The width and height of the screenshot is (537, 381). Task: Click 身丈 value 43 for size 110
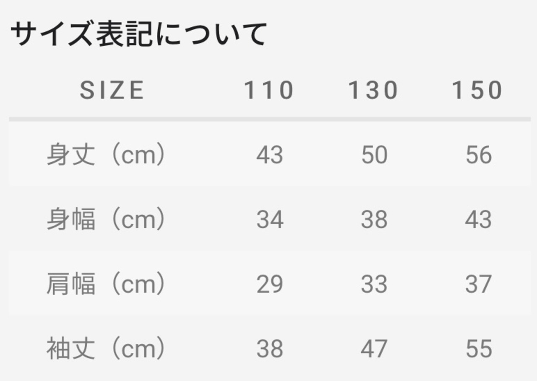click(270, 155)
